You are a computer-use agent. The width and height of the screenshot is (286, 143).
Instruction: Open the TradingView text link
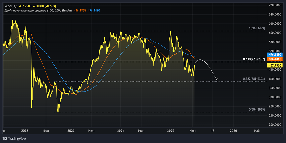click(17, 138)
